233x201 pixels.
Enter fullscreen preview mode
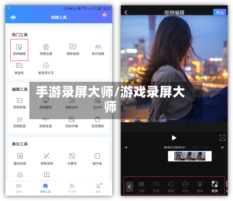pos(222,138)
